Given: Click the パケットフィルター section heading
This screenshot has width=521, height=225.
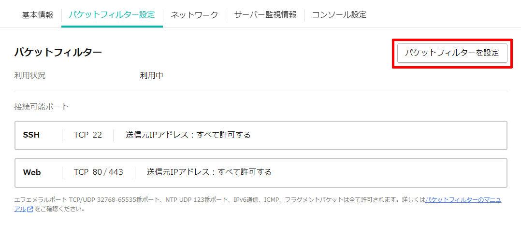Looking at the screenshot, I should [x=58, y=53].
